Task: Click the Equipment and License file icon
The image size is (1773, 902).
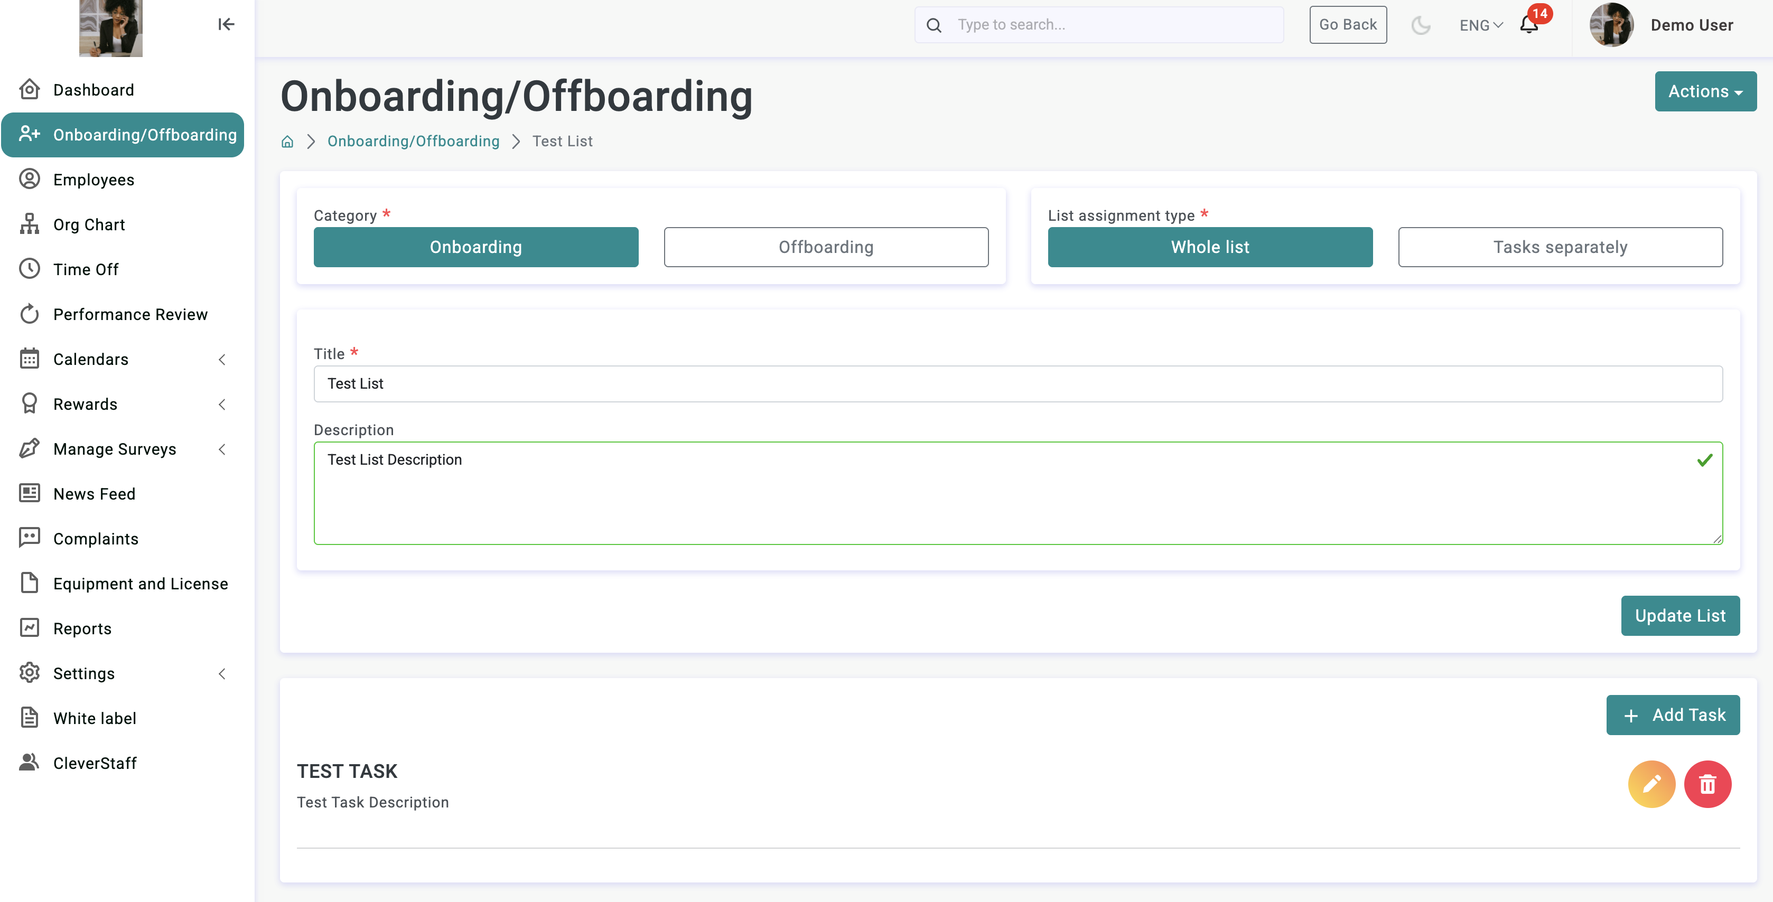Action: pos(30,582)
